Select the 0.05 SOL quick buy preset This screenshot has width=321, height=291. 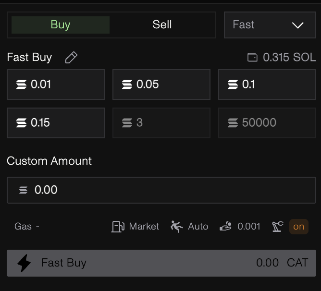coord(161,85)
